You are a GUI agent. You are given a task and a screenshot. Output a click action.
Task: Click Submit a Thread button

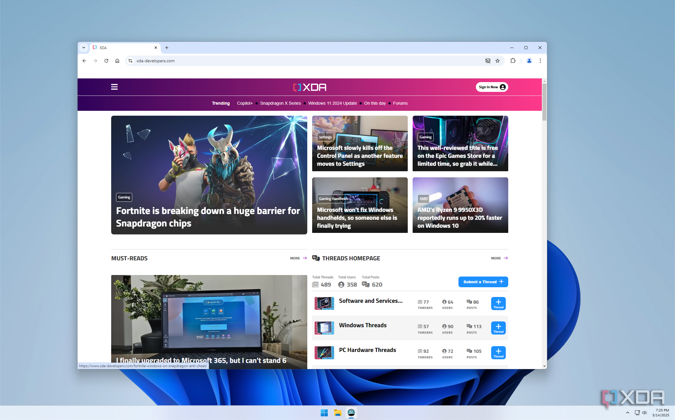coord(483,282)
